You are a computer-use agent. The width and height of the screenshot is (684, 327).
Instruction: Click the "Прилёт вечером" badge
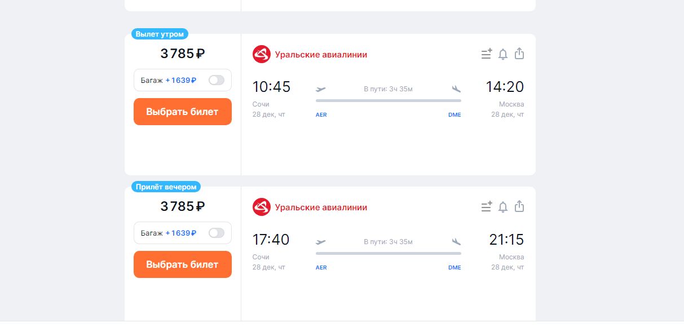[166, 187]
